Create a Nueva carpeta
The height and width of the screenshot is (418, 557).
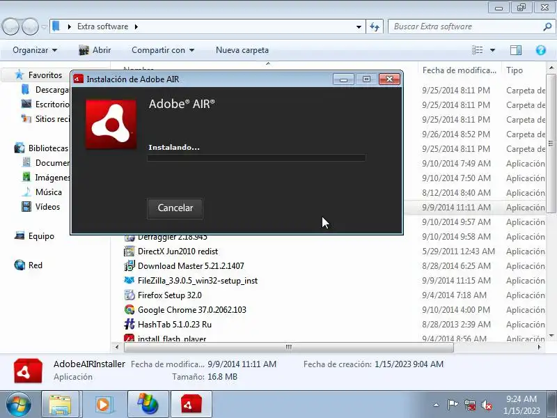click(x=242, y=50)
